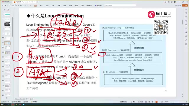Open the 视图 ribbon tab
This screenshot has height=106, width=189.
pyautogui.click(x=76, y=6)
